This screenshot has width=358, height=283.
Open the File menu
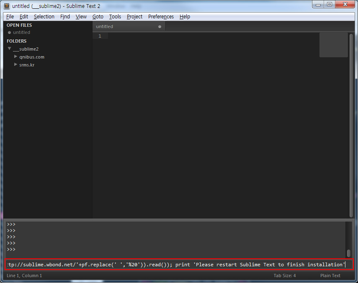pos(10,17)
